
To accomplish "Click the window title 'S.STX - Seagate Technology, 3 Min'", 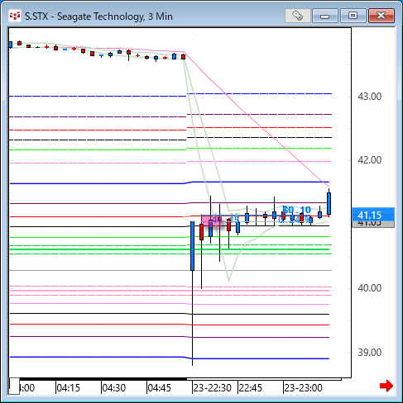I will [x=98, y=17].
